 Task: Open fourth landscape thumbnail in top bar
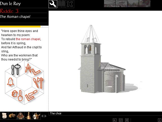[145, 4]
